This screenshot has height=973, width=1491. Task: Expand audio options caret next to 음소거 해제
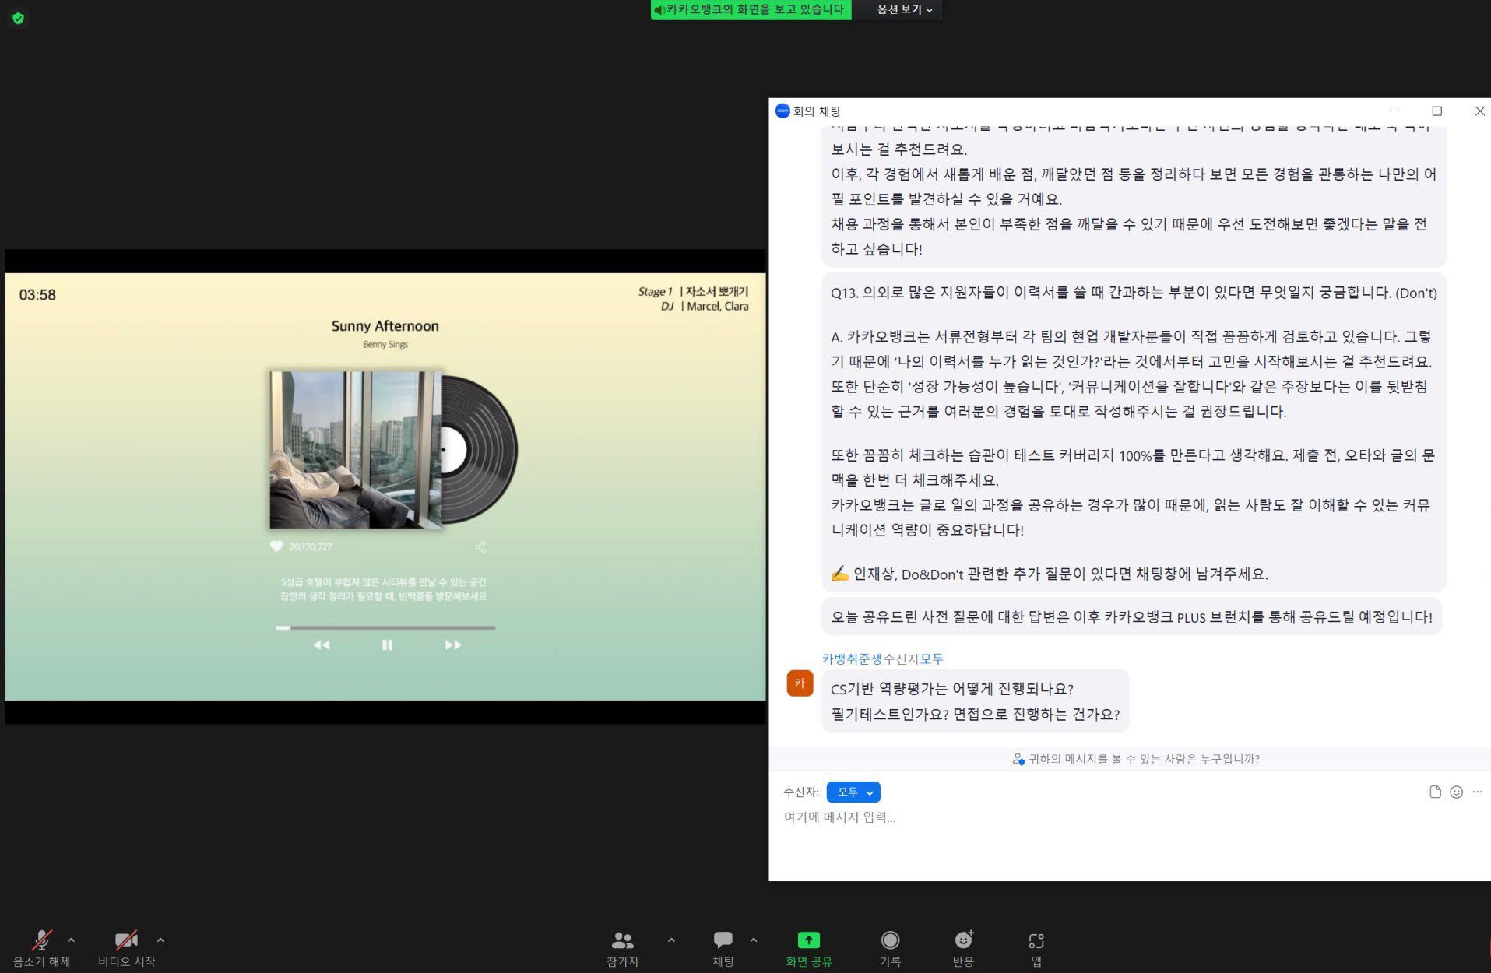(72, 940)
